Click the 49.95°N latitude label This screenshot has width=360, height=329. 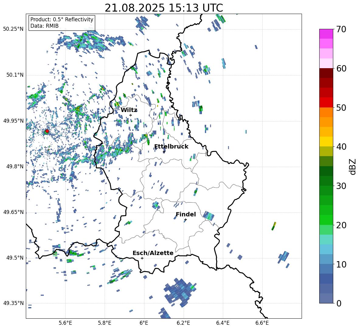pos(13,121)
